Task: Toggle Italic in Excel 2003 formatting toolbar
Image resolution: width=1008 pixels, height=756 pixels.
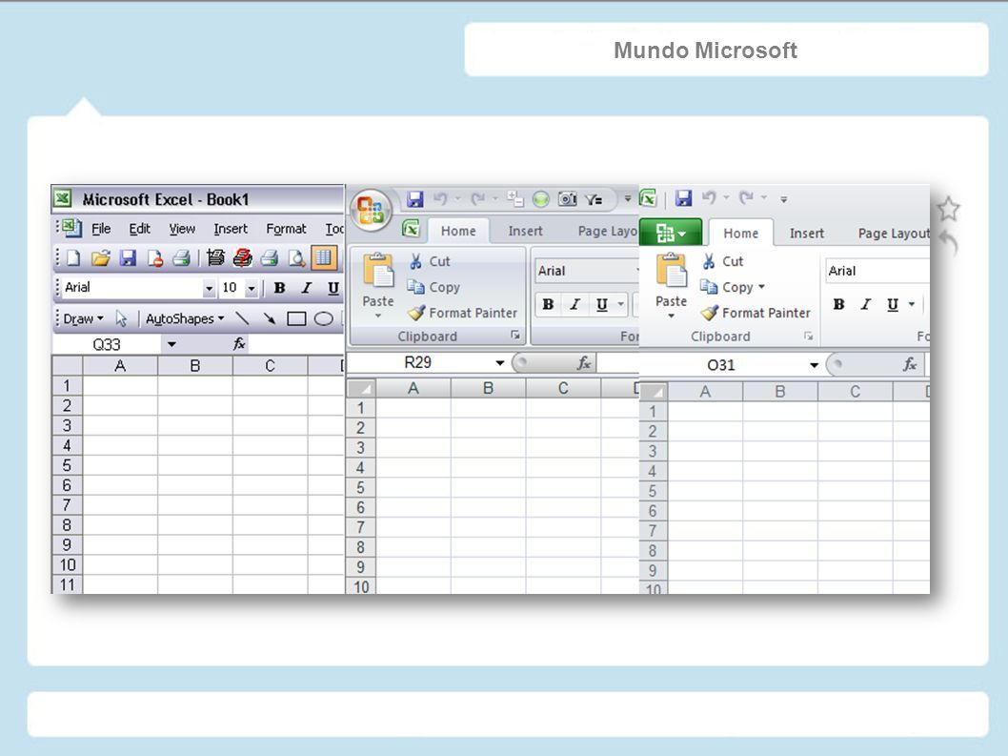Action: 307,288
